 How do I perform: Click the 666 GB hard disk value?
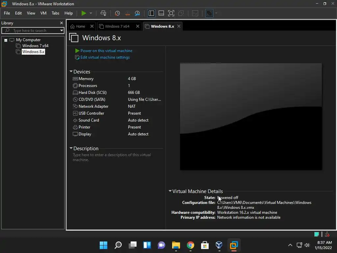pyautogui.click(x=134, y=93)
